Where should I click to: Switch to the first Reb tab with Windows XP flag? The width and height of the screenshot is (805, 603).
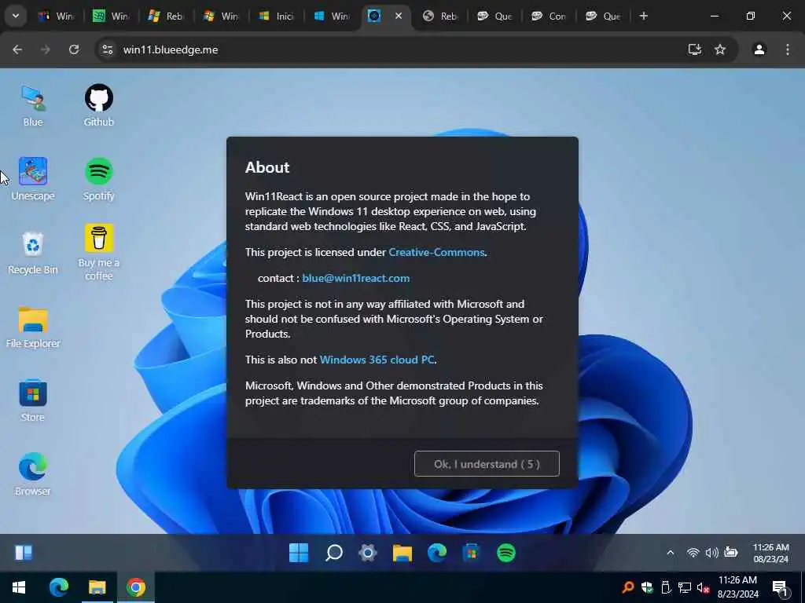pos(166,16)
